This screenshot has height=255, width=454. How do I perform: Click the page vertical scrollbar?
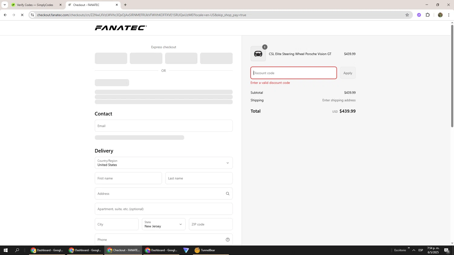[x=452, y=76]
